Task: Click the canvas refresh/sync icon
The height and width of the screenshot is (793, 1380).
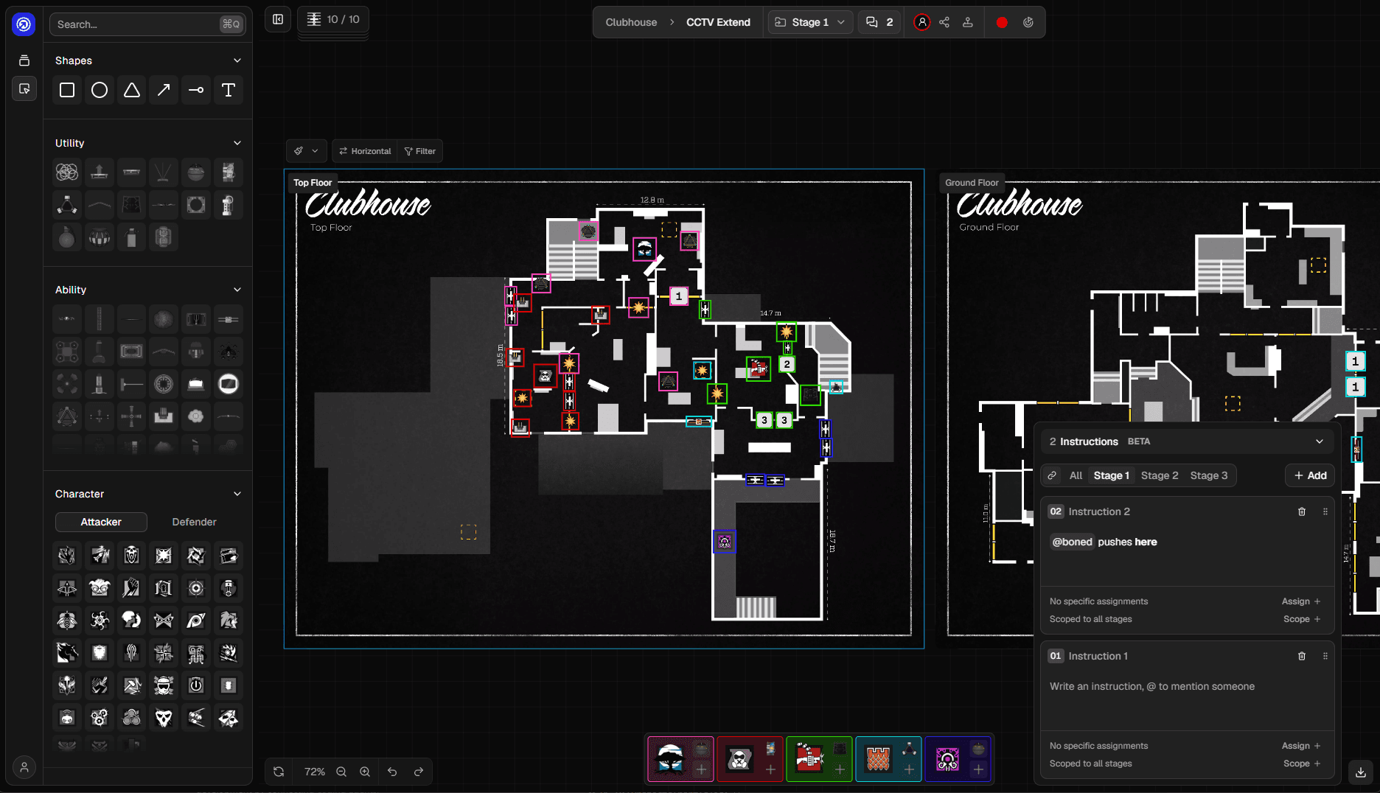Action: tap(279, 772)
